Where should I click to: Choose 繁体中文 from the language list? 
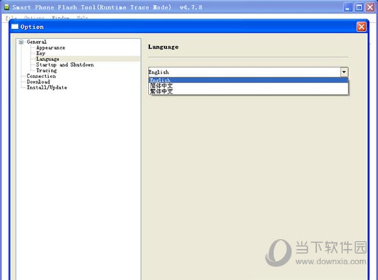click(249, 91)
